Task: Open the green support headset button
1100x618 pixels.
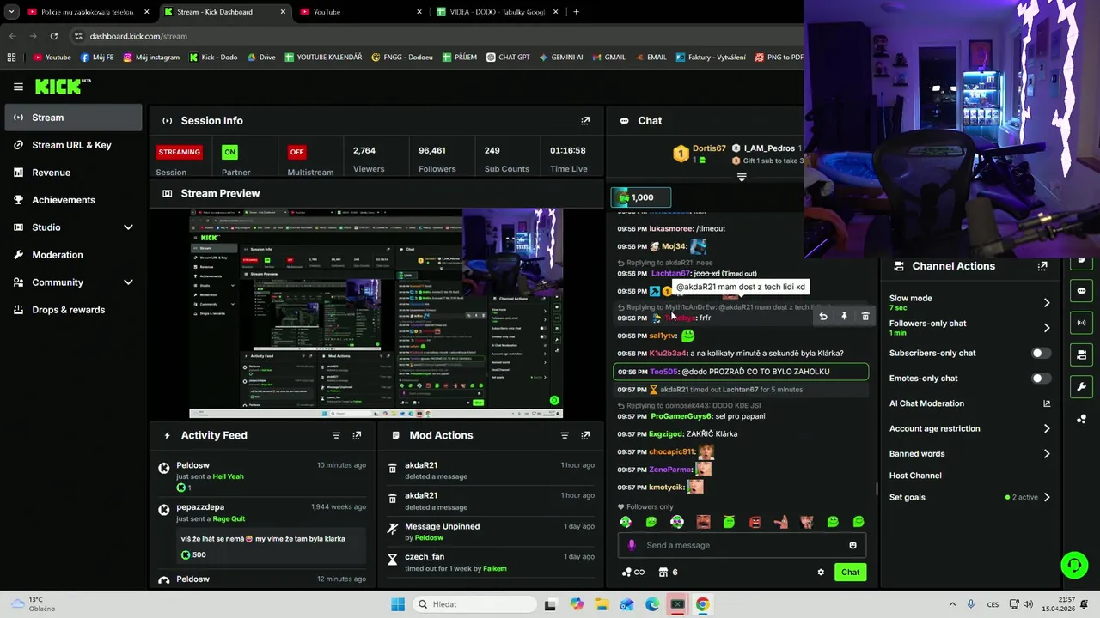Action: click(1074, 565)
